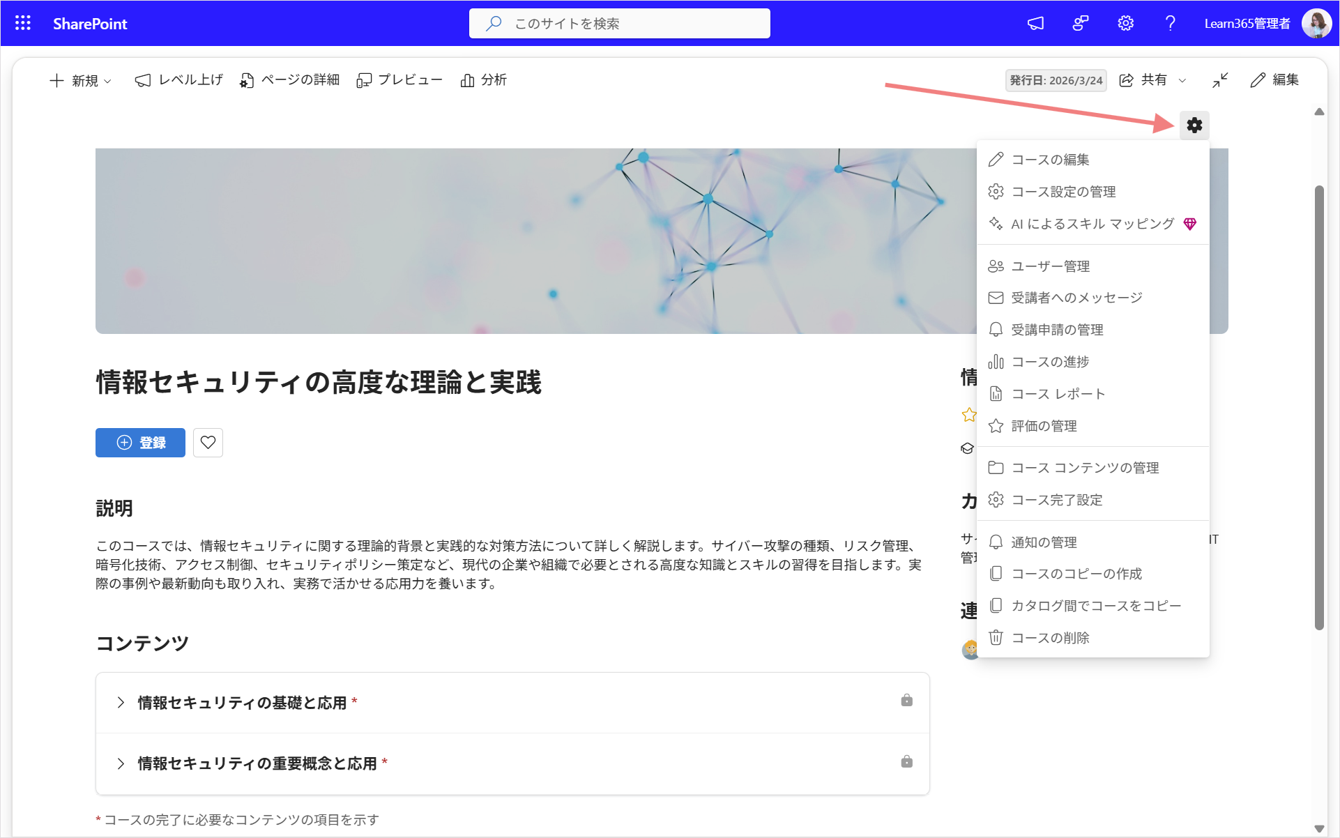Open ユーザー管理 from the menu

point(1092,266)
